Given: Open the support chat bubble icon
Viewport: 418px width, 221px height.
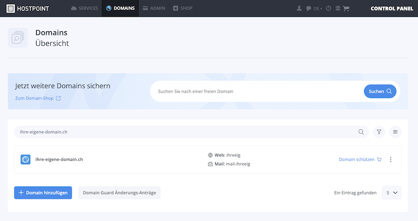Looking at the screenshot, I should coord(308,8).
